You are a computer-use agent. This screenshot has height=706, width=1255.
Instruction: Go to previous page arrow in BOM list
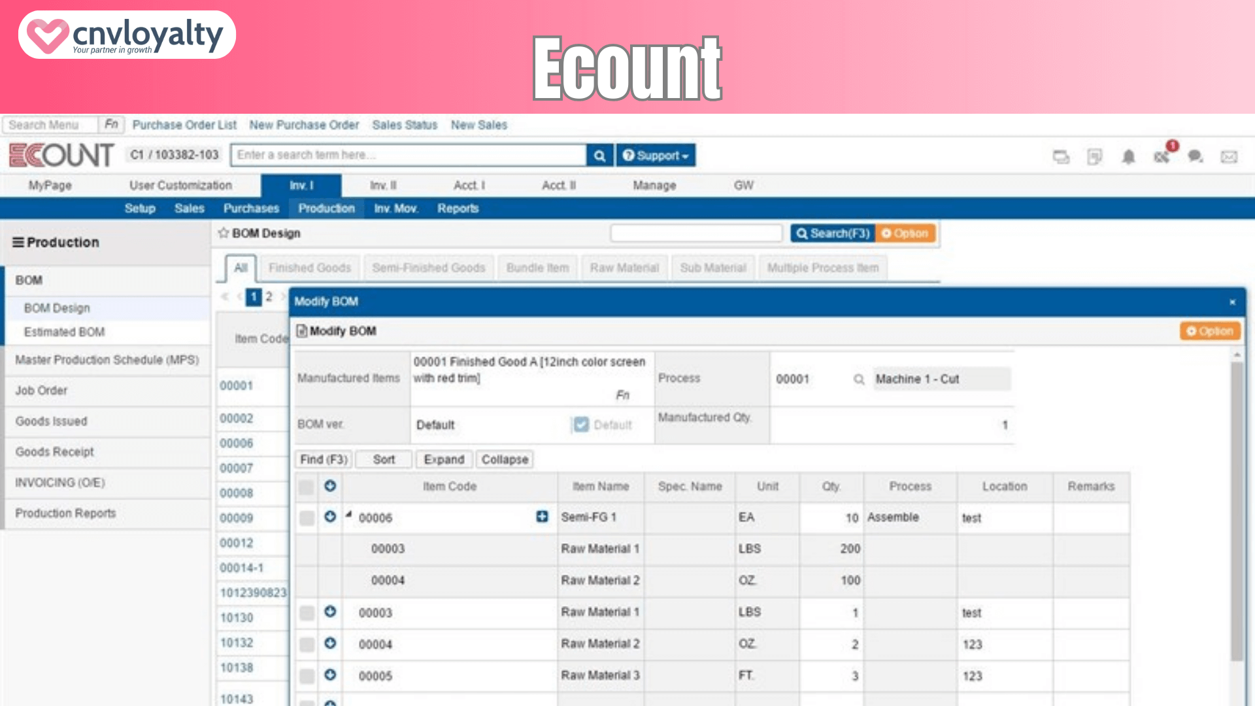click(239, 297)
